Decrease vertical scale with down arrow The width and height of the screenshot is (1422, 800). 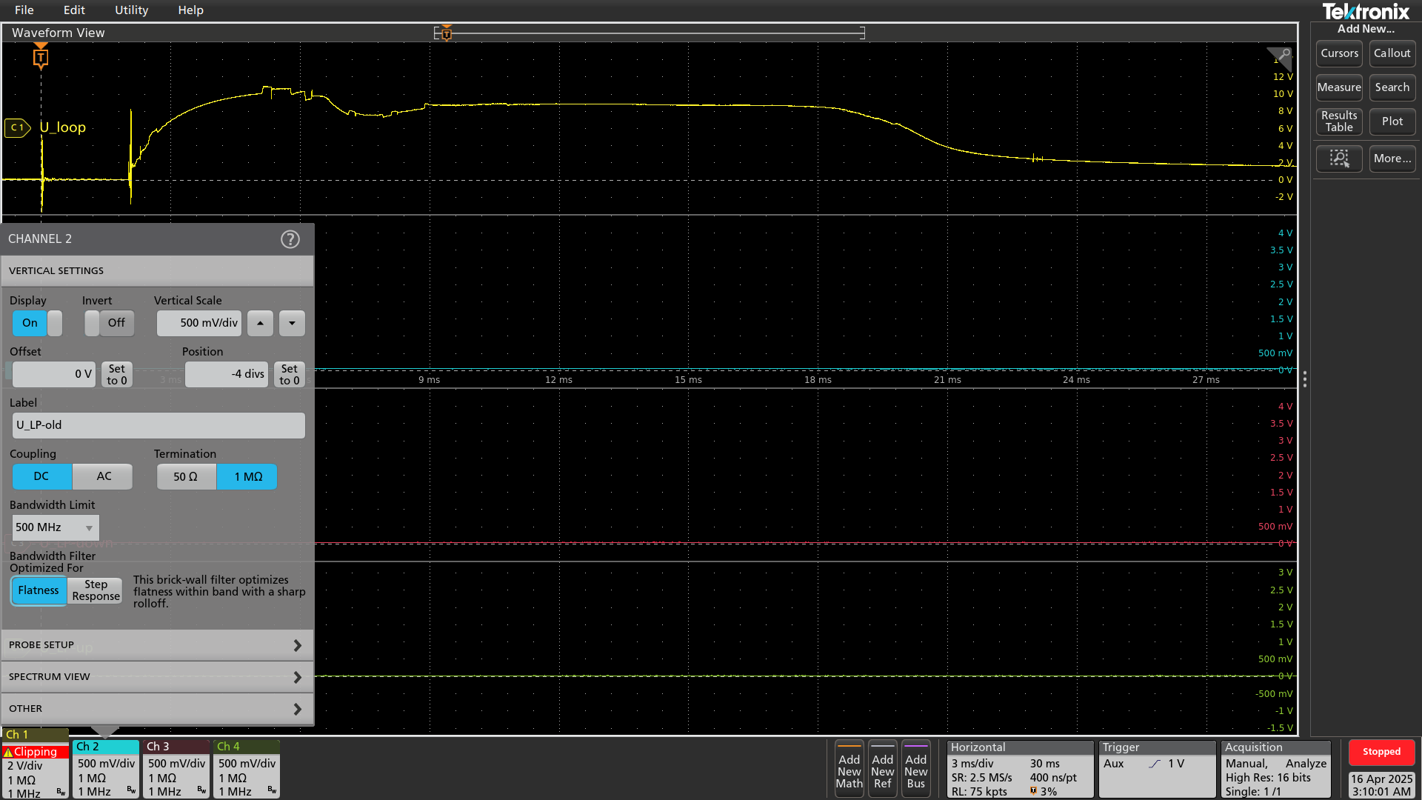[292, 323]
